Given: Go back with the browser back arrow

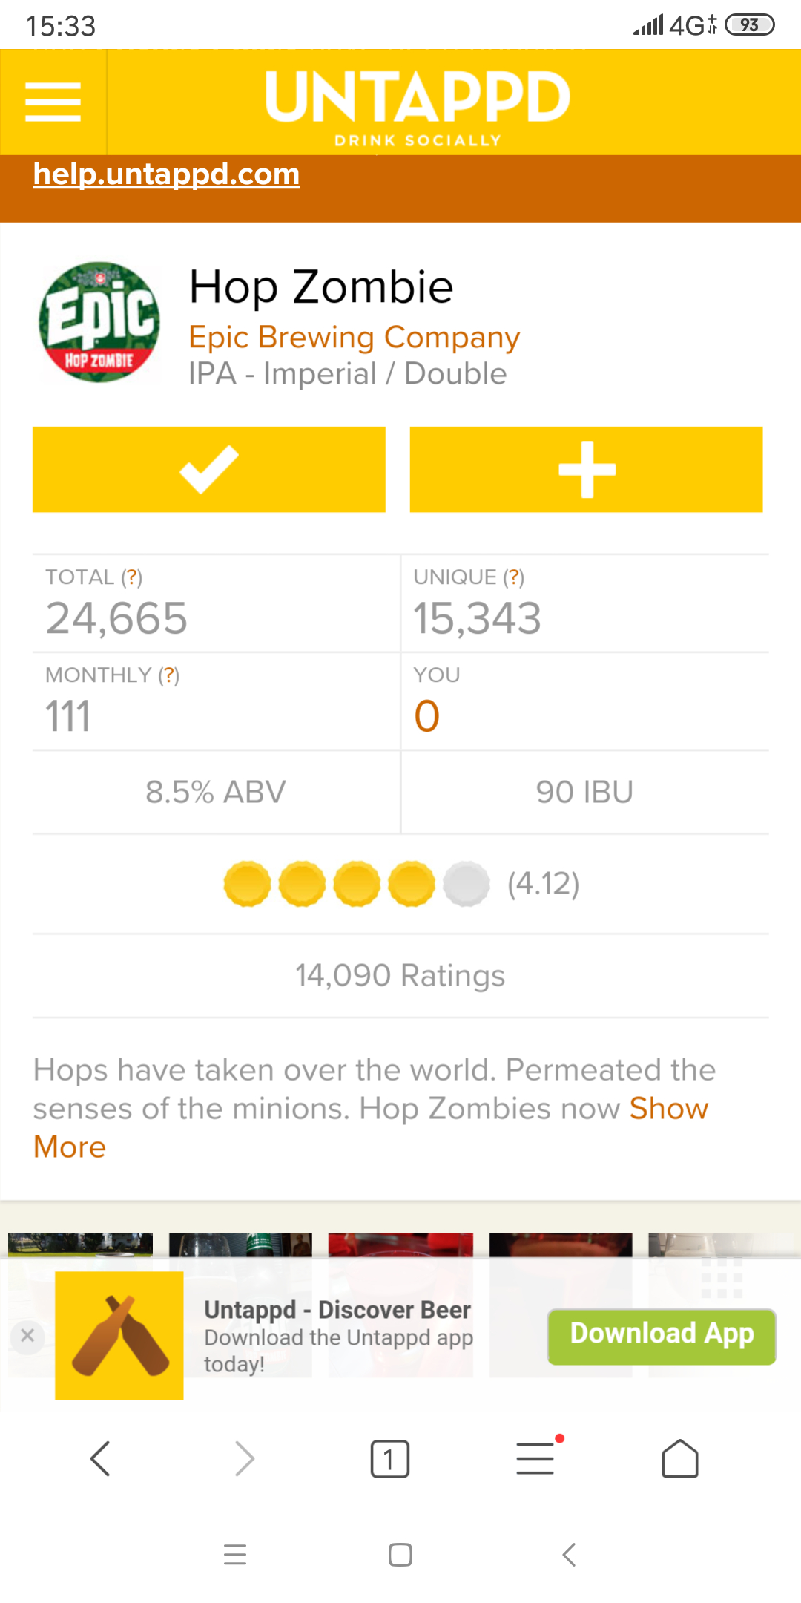Looking at the screenshot, I should [x=100, y=1459].
